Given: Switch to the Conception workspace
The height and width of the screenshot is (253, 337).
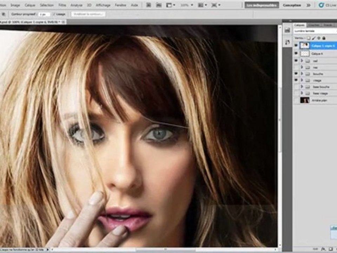Looking at the screenshot, I should coord(292,5).
